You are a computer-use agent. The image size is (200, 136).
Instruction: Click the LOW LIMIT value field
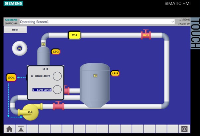(34, 90)
